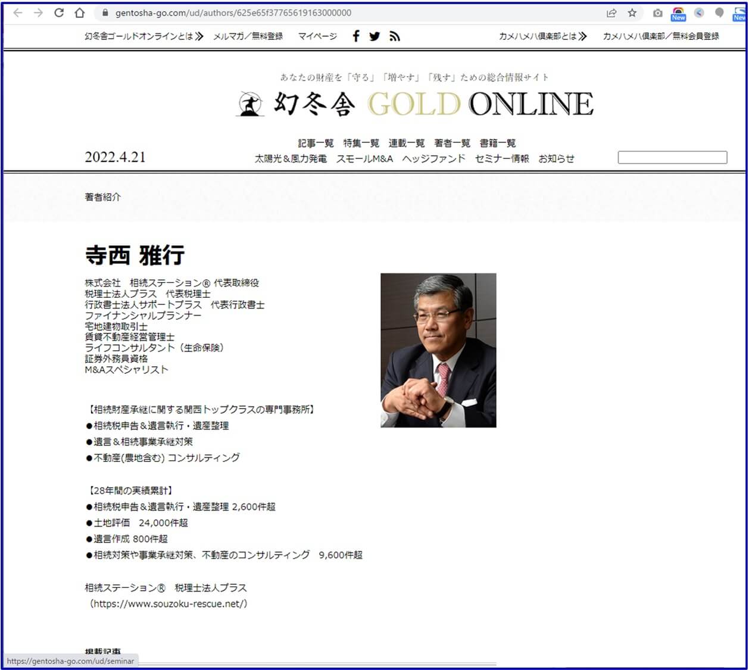The height and width of the screenshot is (670, 749).
Task: Click the line 土地評価 24,000件超
Action: click(137, 523)
